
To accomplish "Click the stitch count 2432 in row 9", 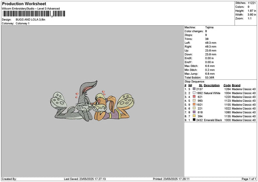I will coord(200,120).
